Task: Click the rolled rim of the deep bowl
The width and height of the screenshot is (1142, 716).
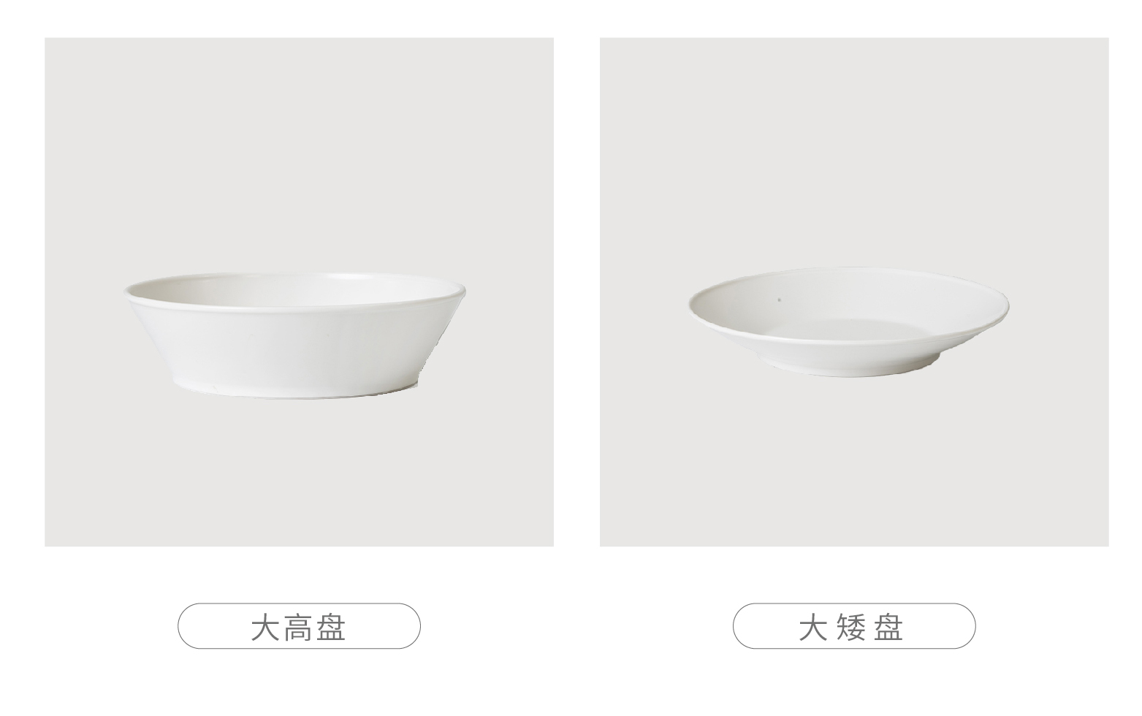Action: click(x=294, y=301)
